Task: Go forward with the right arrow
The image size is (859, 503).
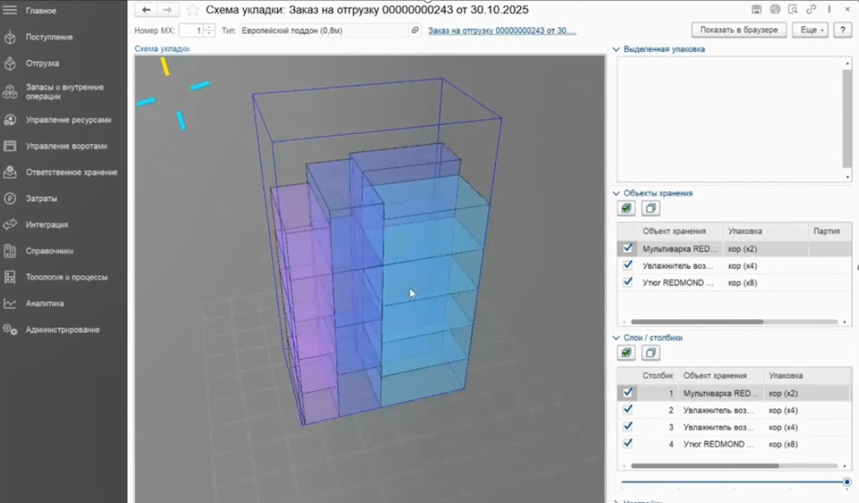Action: click(x=168, y=10)
